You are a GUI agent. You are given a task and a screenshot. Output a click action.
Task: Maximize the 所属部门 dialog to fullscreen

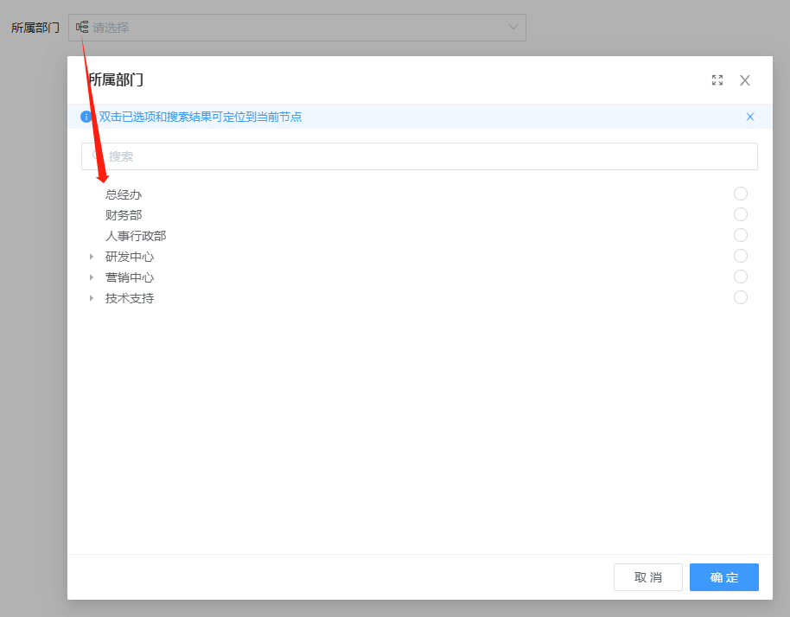(x=717, y=80)
